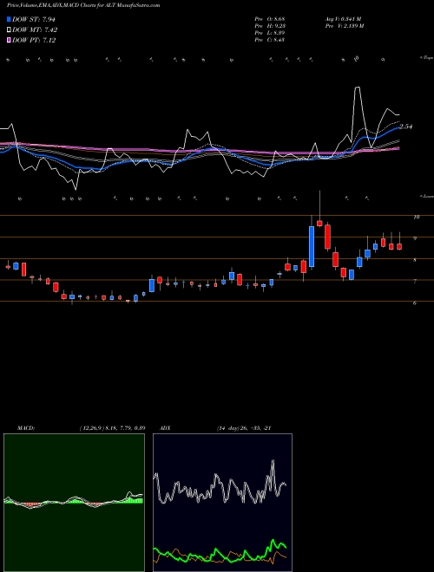
Task: Select the 'DOW MT: 7.42' legend text
Action: 35,30
